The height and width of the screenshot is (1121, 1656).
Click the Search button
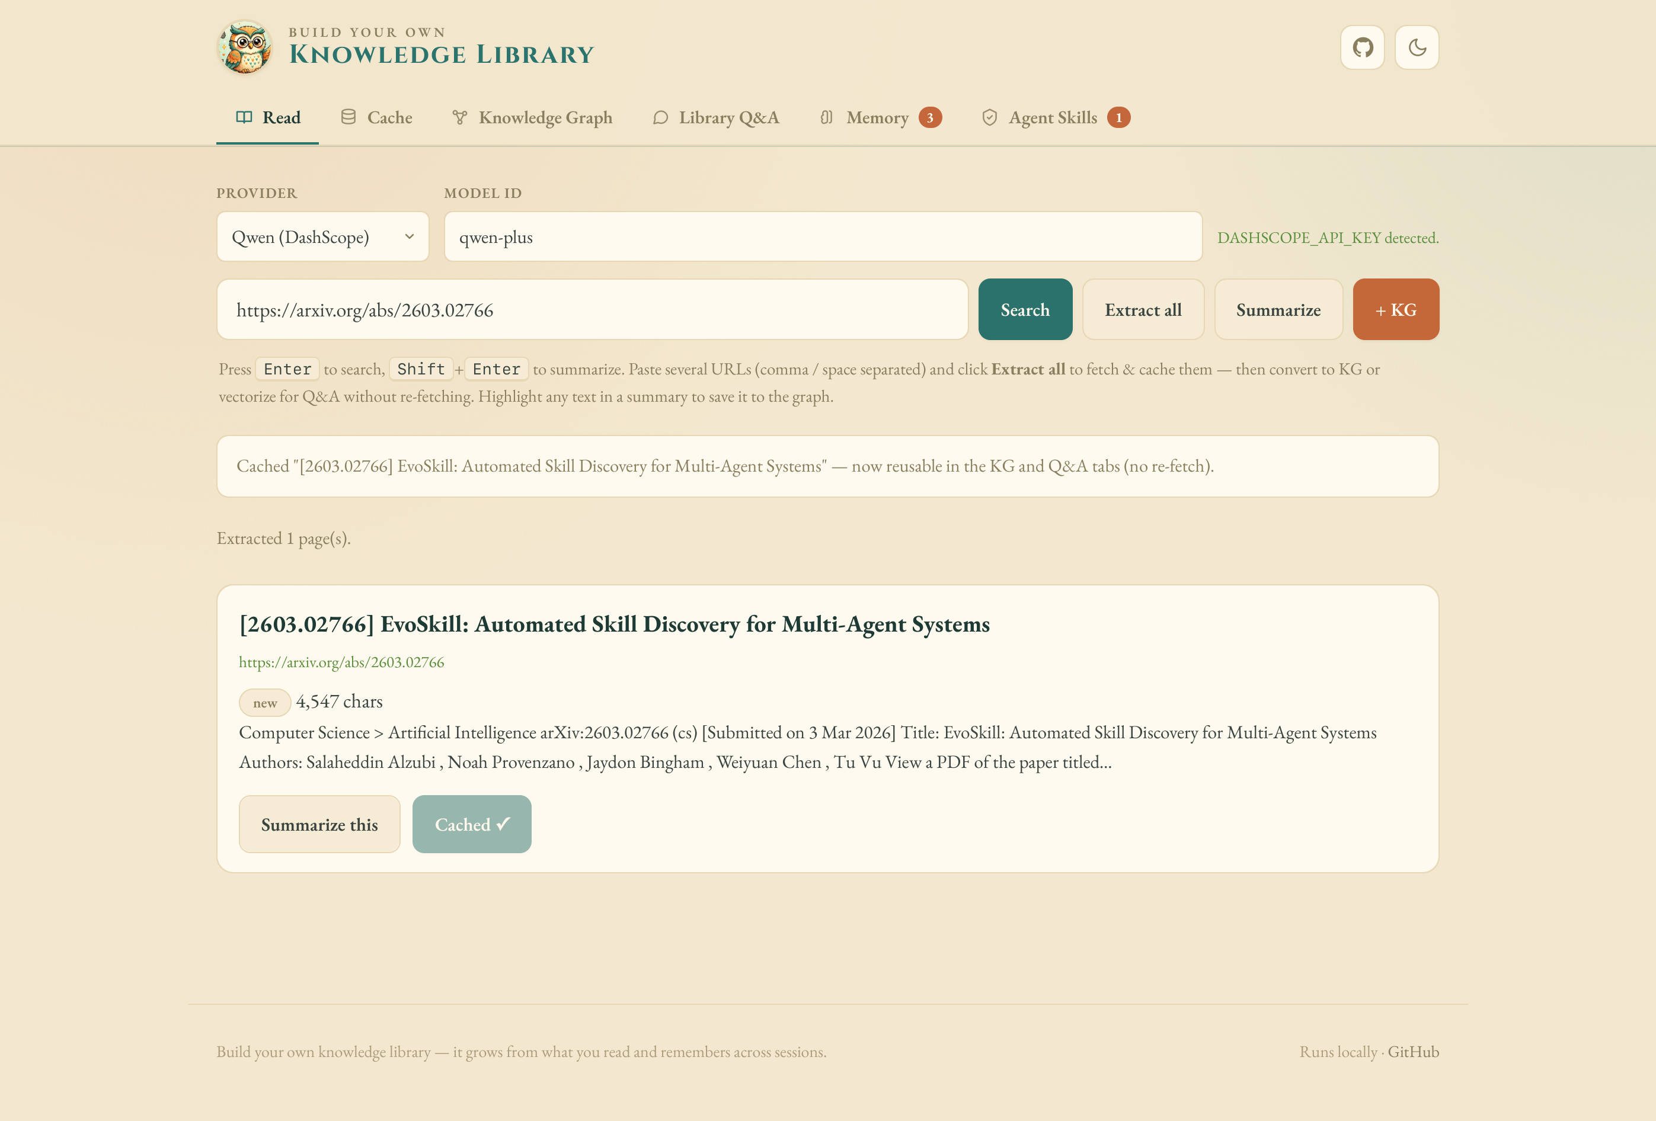point(1025,309)
